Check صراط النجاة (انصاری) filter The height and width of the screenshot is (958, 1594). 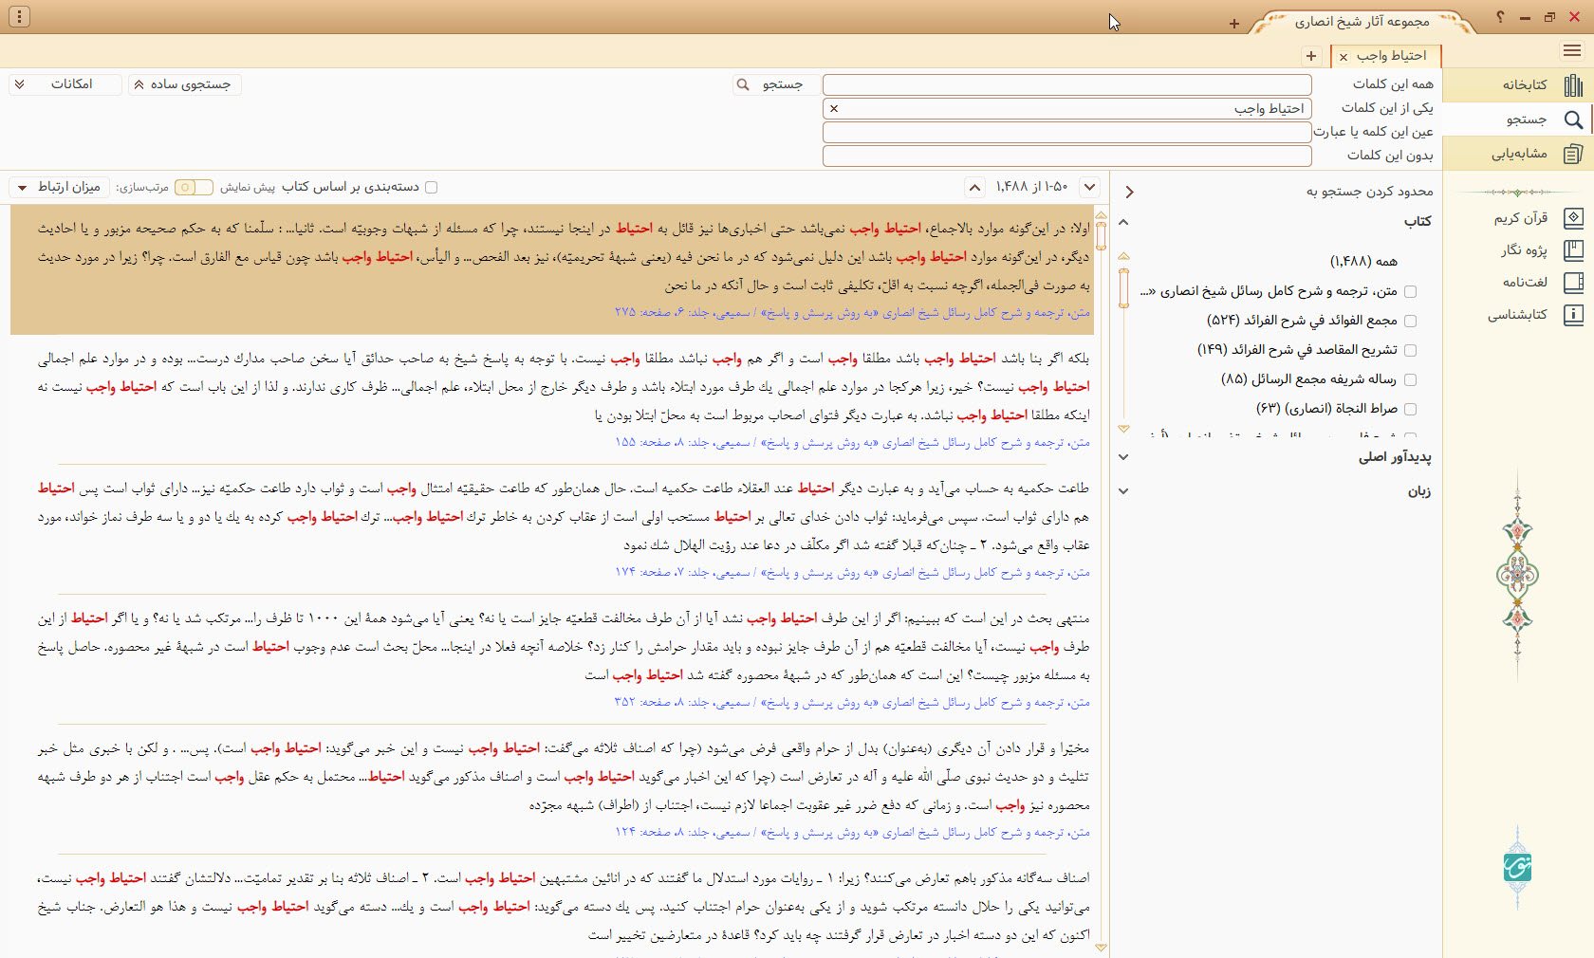click(x=1410, y=409)
